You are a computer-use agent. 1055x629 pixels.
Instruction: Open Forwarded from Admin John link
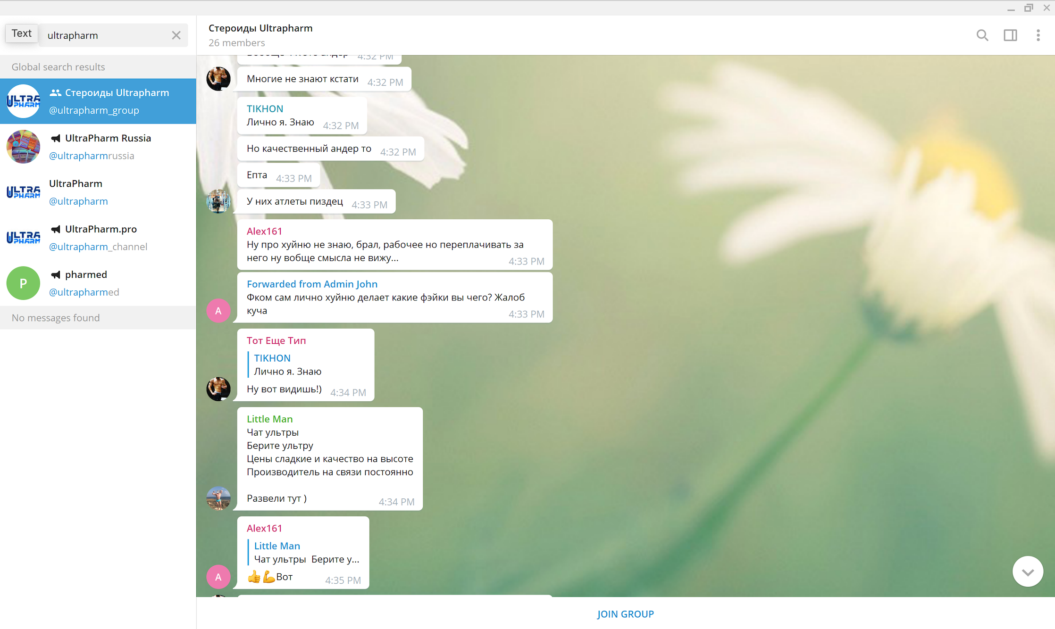coord(312,284)
